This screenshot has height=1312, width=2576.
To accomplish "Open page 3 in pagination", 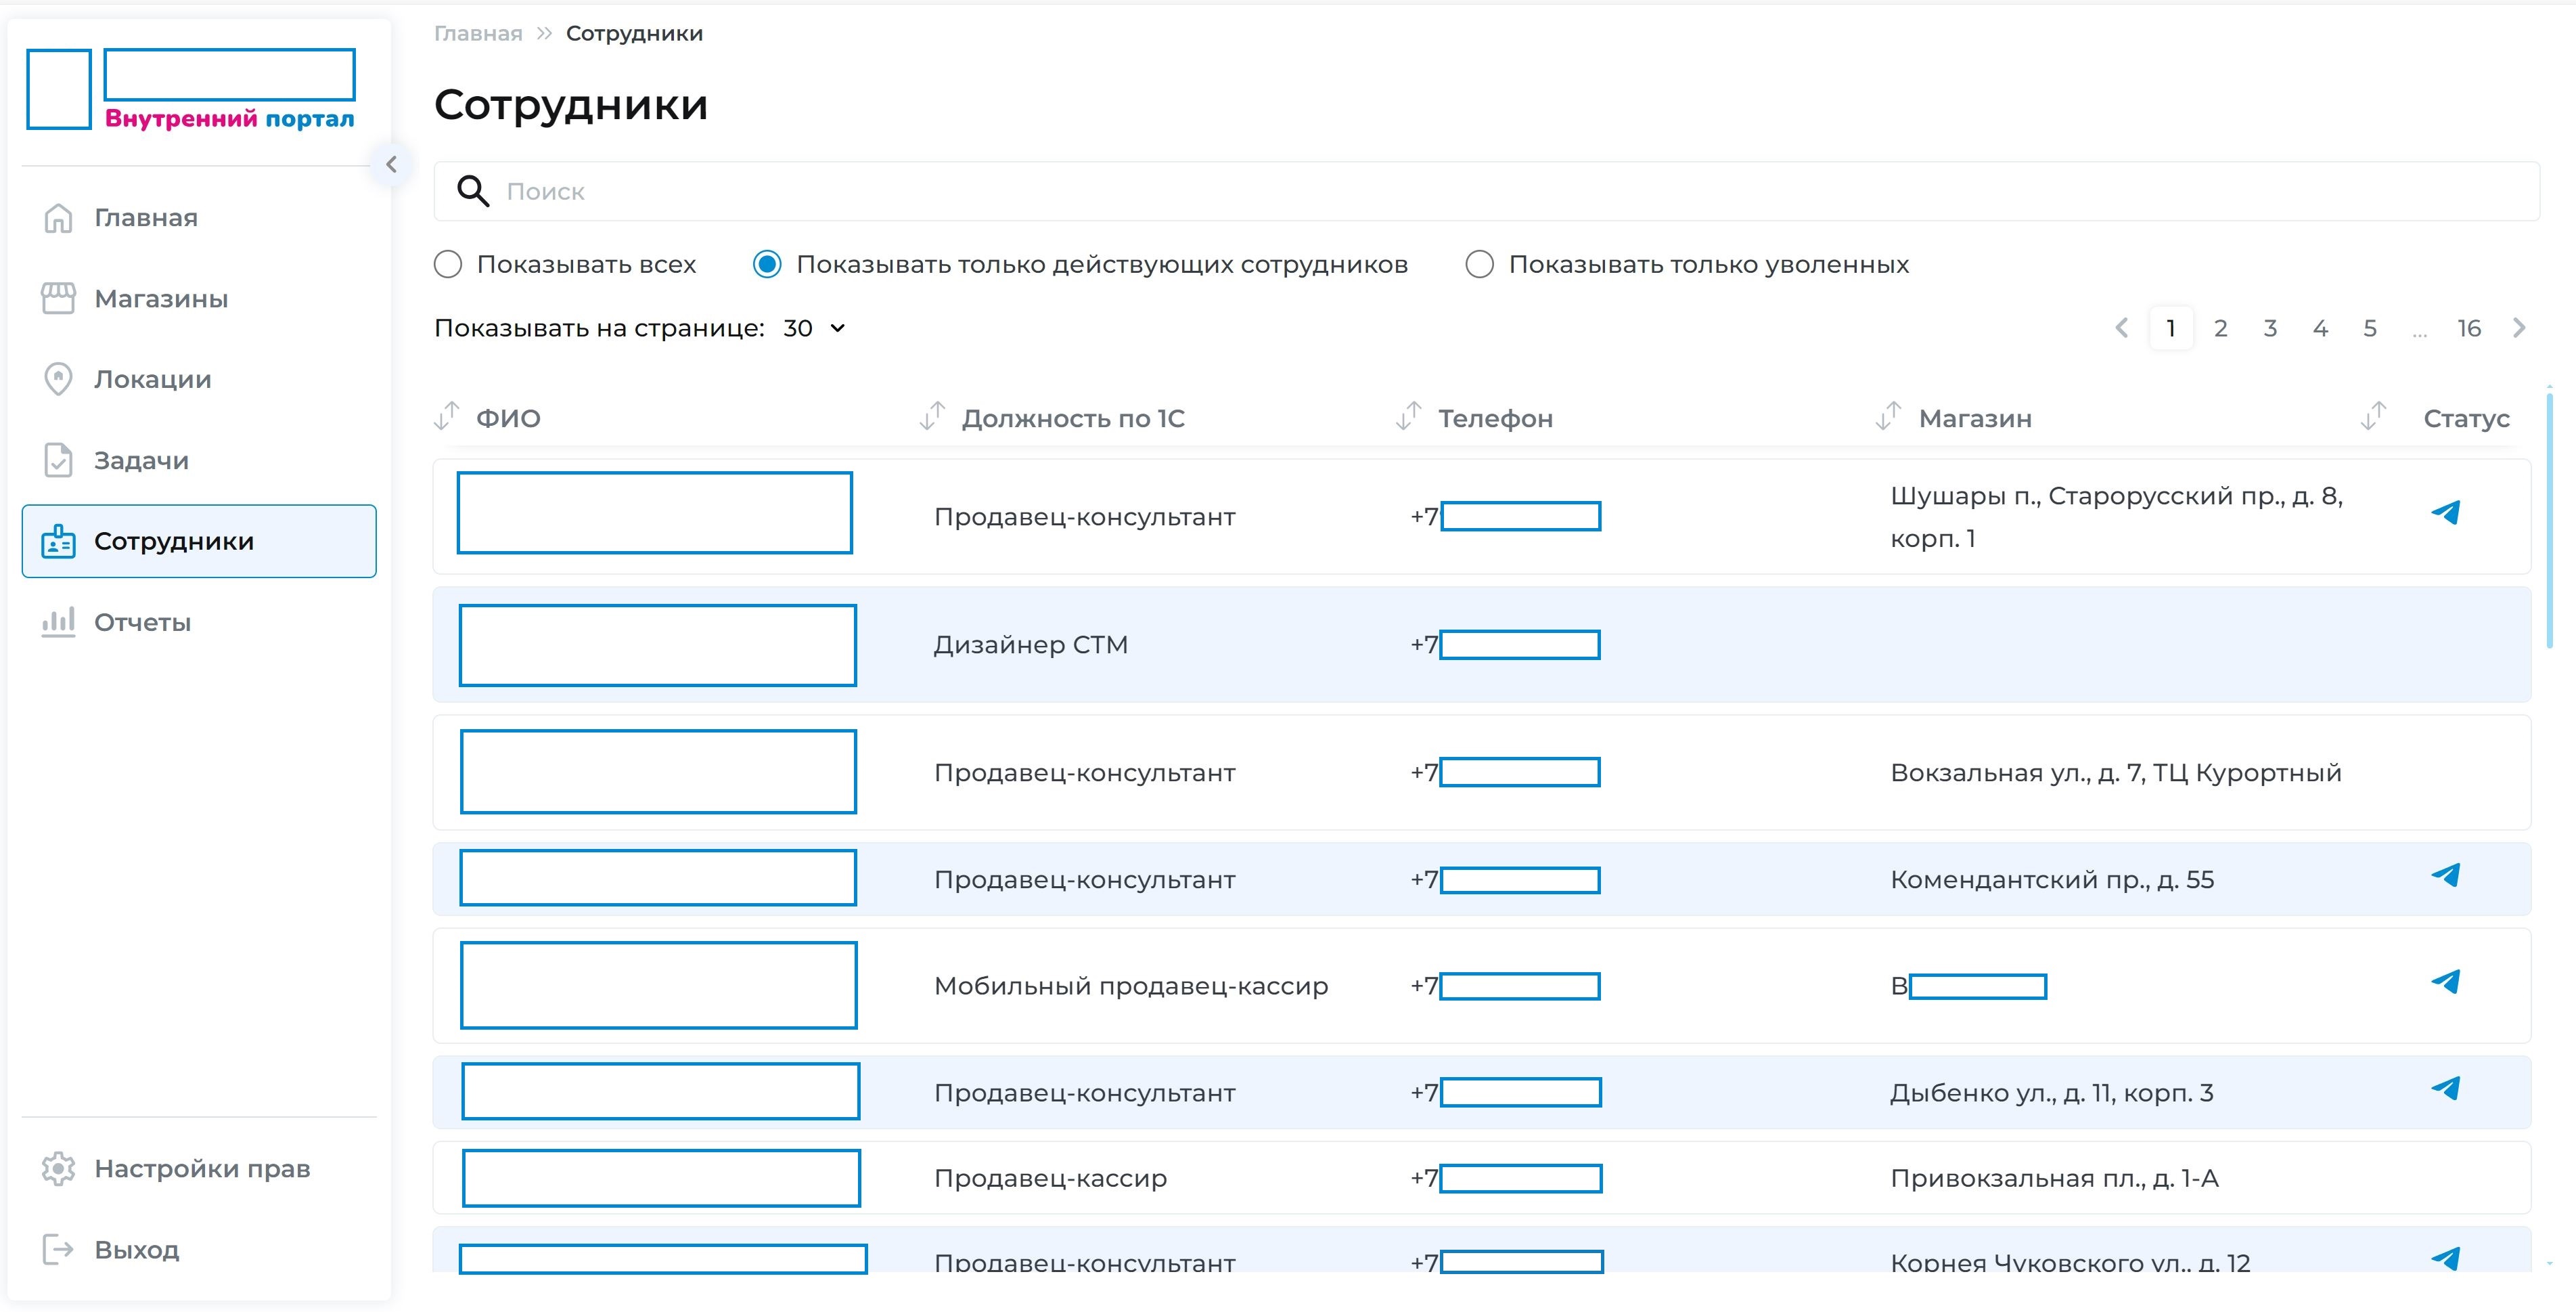I will pyautogui.click(x=2270, y=328).
